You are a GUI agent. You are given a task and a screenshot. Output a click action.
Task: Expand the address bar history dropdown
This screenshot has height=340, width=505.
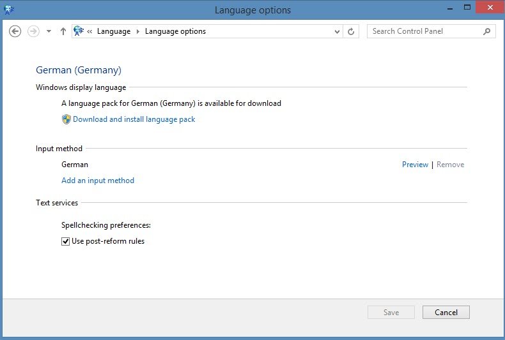coord(338,31)
